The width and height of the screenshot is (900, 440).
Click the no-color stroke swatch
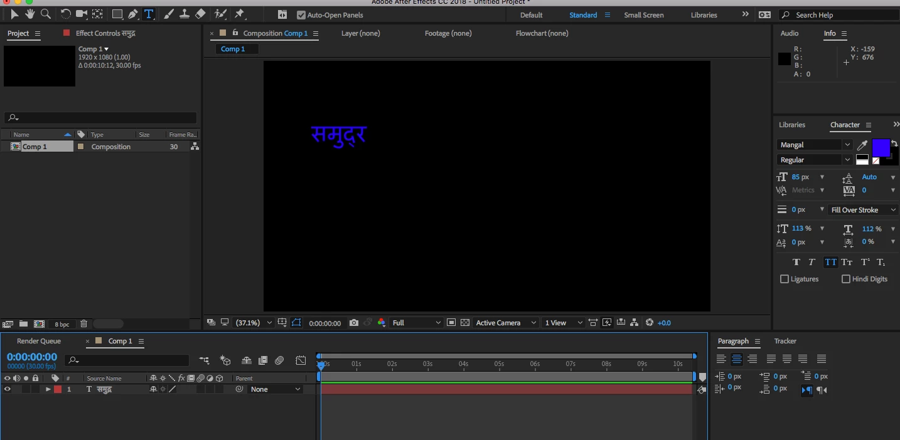click(x=876, y=161)
